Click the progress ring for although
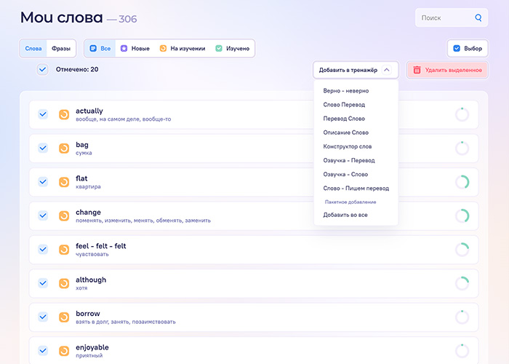Image resolution: width=509 pixels, height=364 pixels. (x=462, y=283)
